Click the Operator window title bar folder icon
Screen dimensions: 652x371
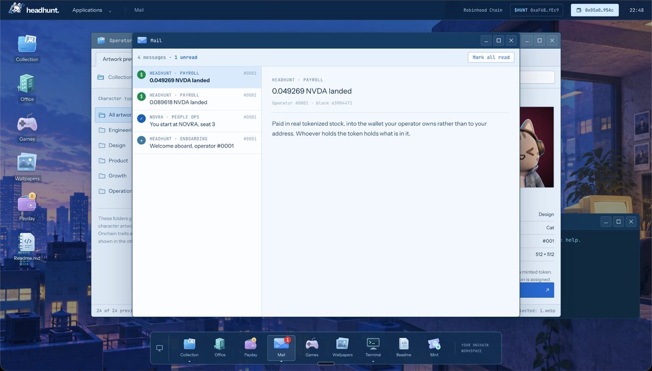coord(101,40)
